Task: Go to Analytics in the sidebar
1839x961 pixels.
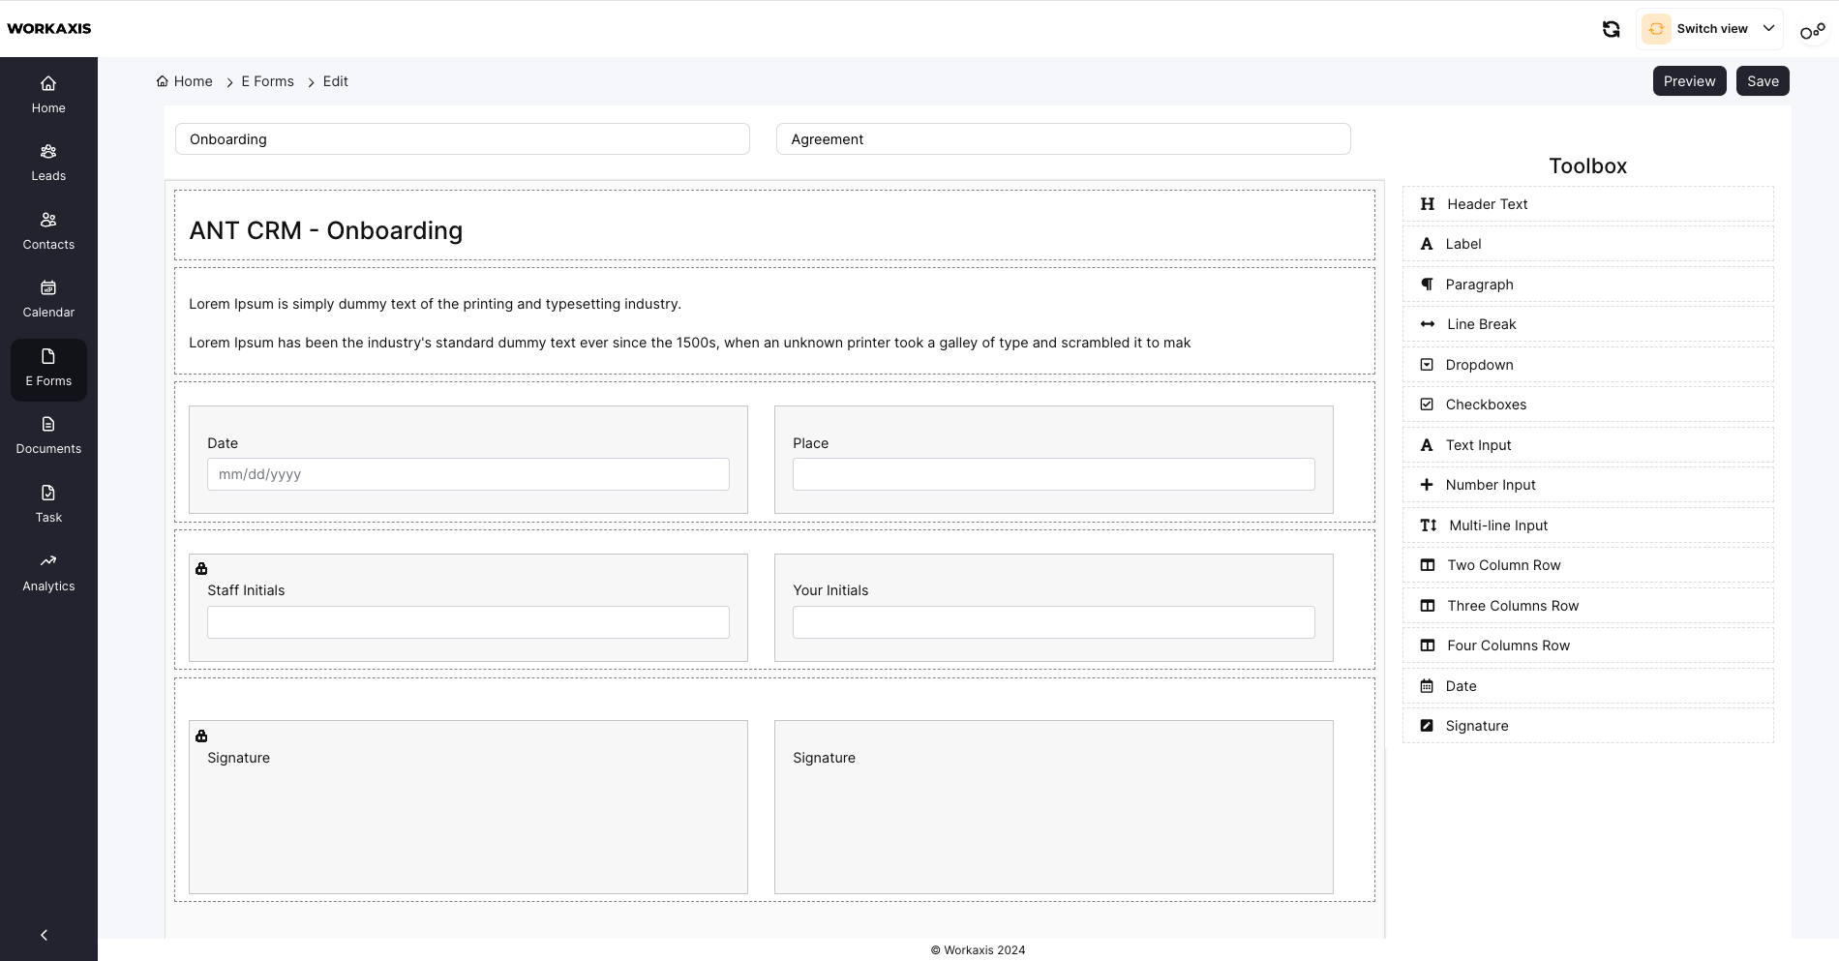Action: (x=48, y=573)
